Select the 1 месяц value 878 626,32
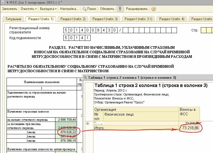This screenshot has height=153, width=213. (66, 132)
